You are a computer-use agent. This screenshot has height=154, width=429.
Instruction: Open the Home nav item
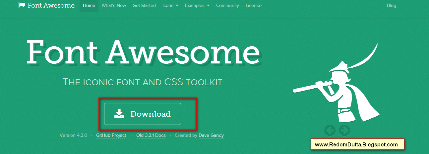point(89,6)
